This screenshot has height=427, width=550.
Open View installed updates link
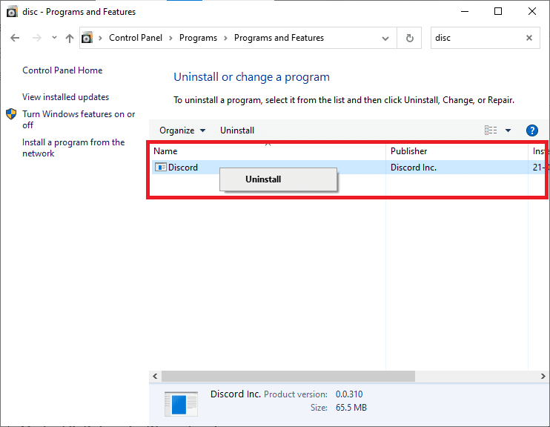pos(65,97)
